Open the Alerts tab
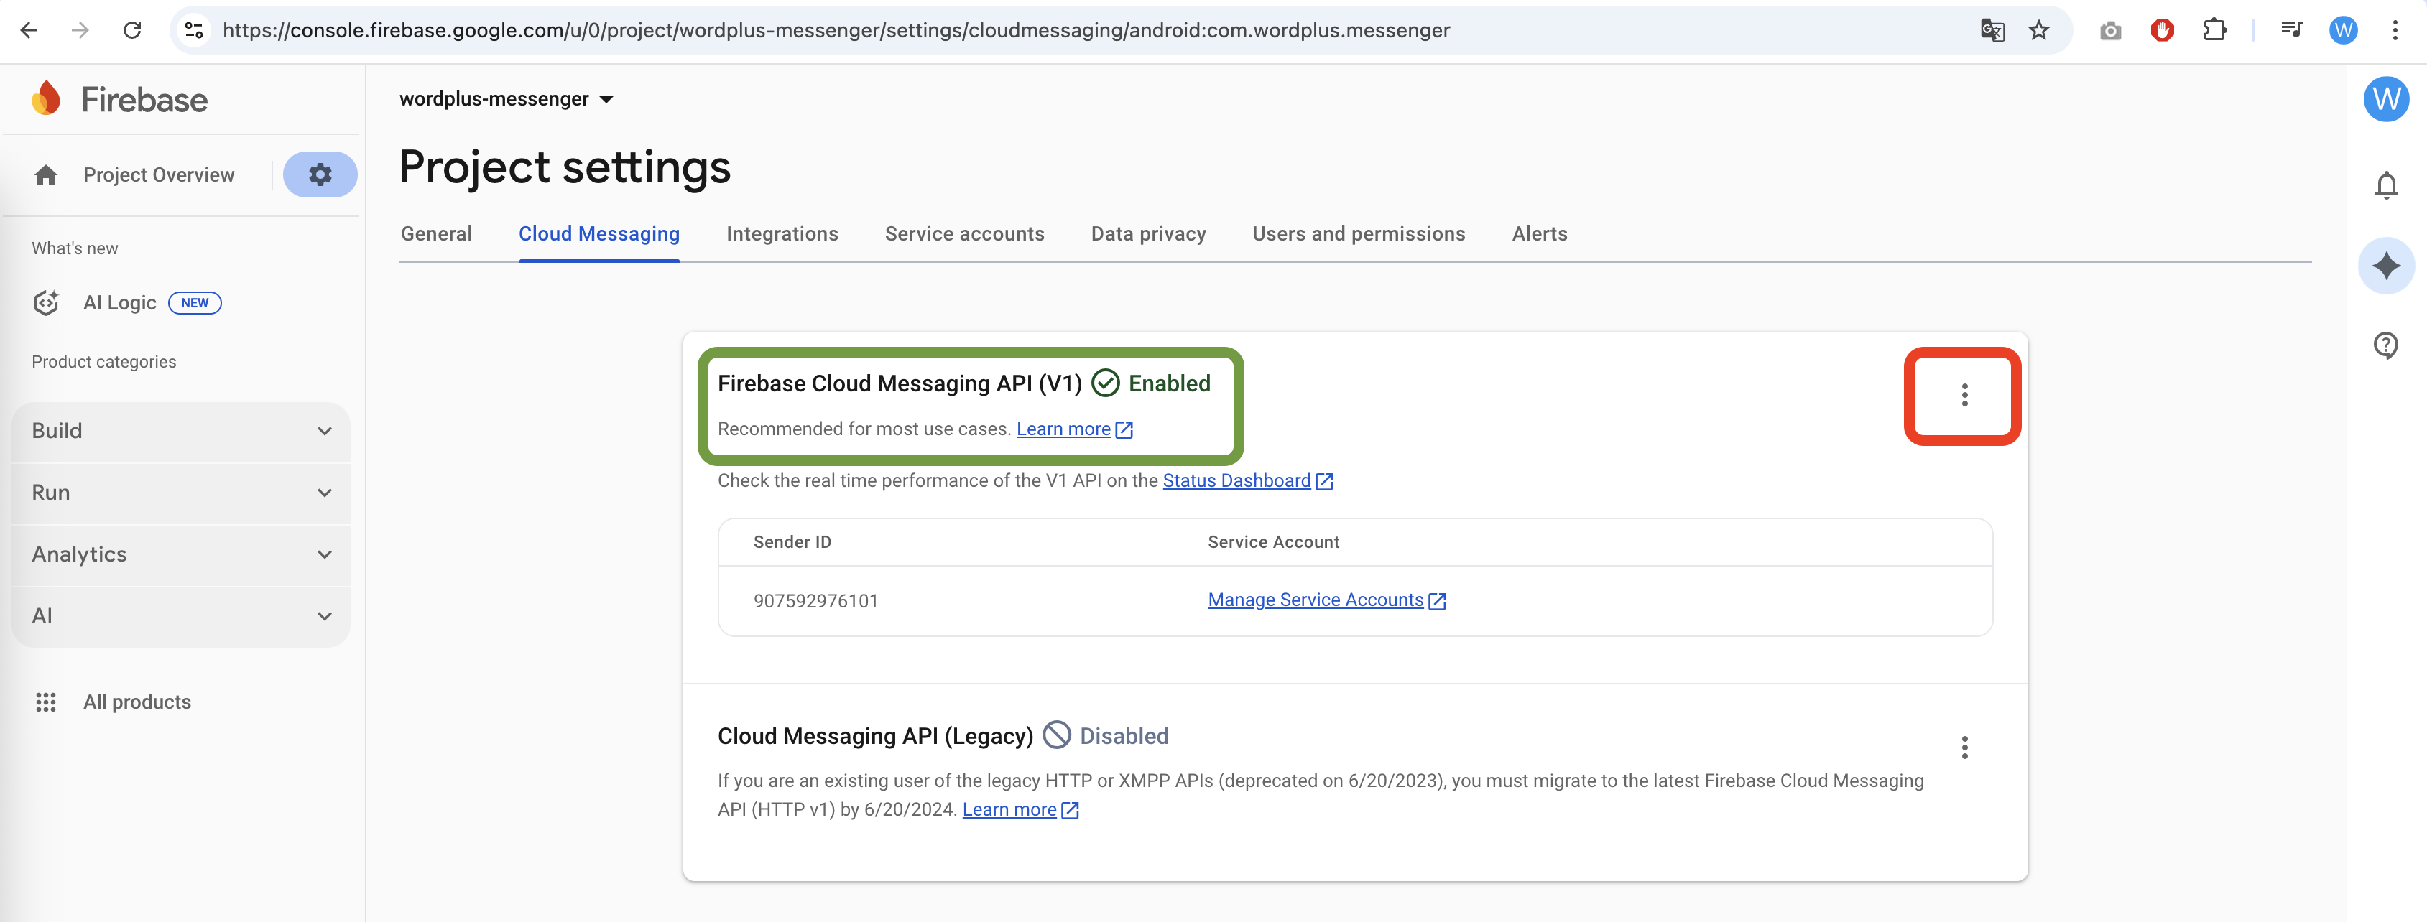This screenshot has width=2427, height=922. click(x=1540, y=233)
